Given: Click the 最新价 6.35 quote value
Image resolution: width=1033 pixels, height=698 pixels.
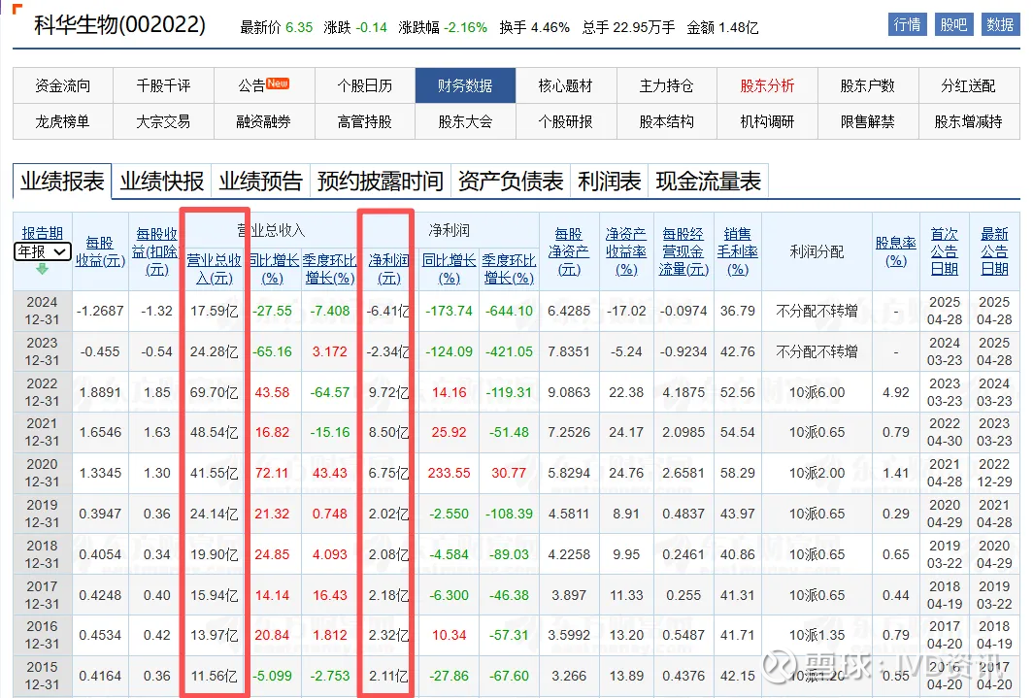Looking at the screenshot, I should pos(299,27).
